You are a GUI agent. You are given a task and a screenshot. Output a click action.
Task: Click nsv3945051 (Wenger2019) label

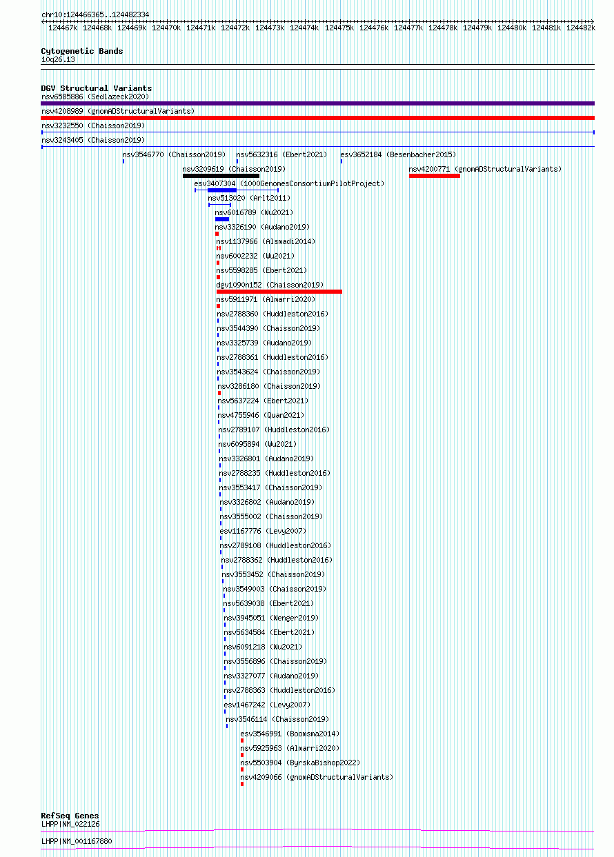click(x=271, y=618)
